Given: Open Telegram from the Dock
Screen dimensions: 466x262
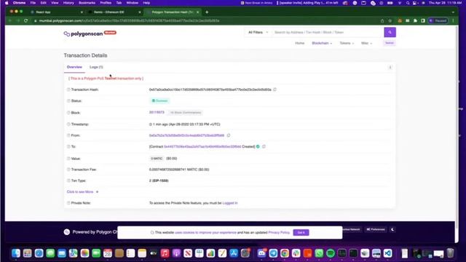Looking at the screenshot, I should (273, 253).
